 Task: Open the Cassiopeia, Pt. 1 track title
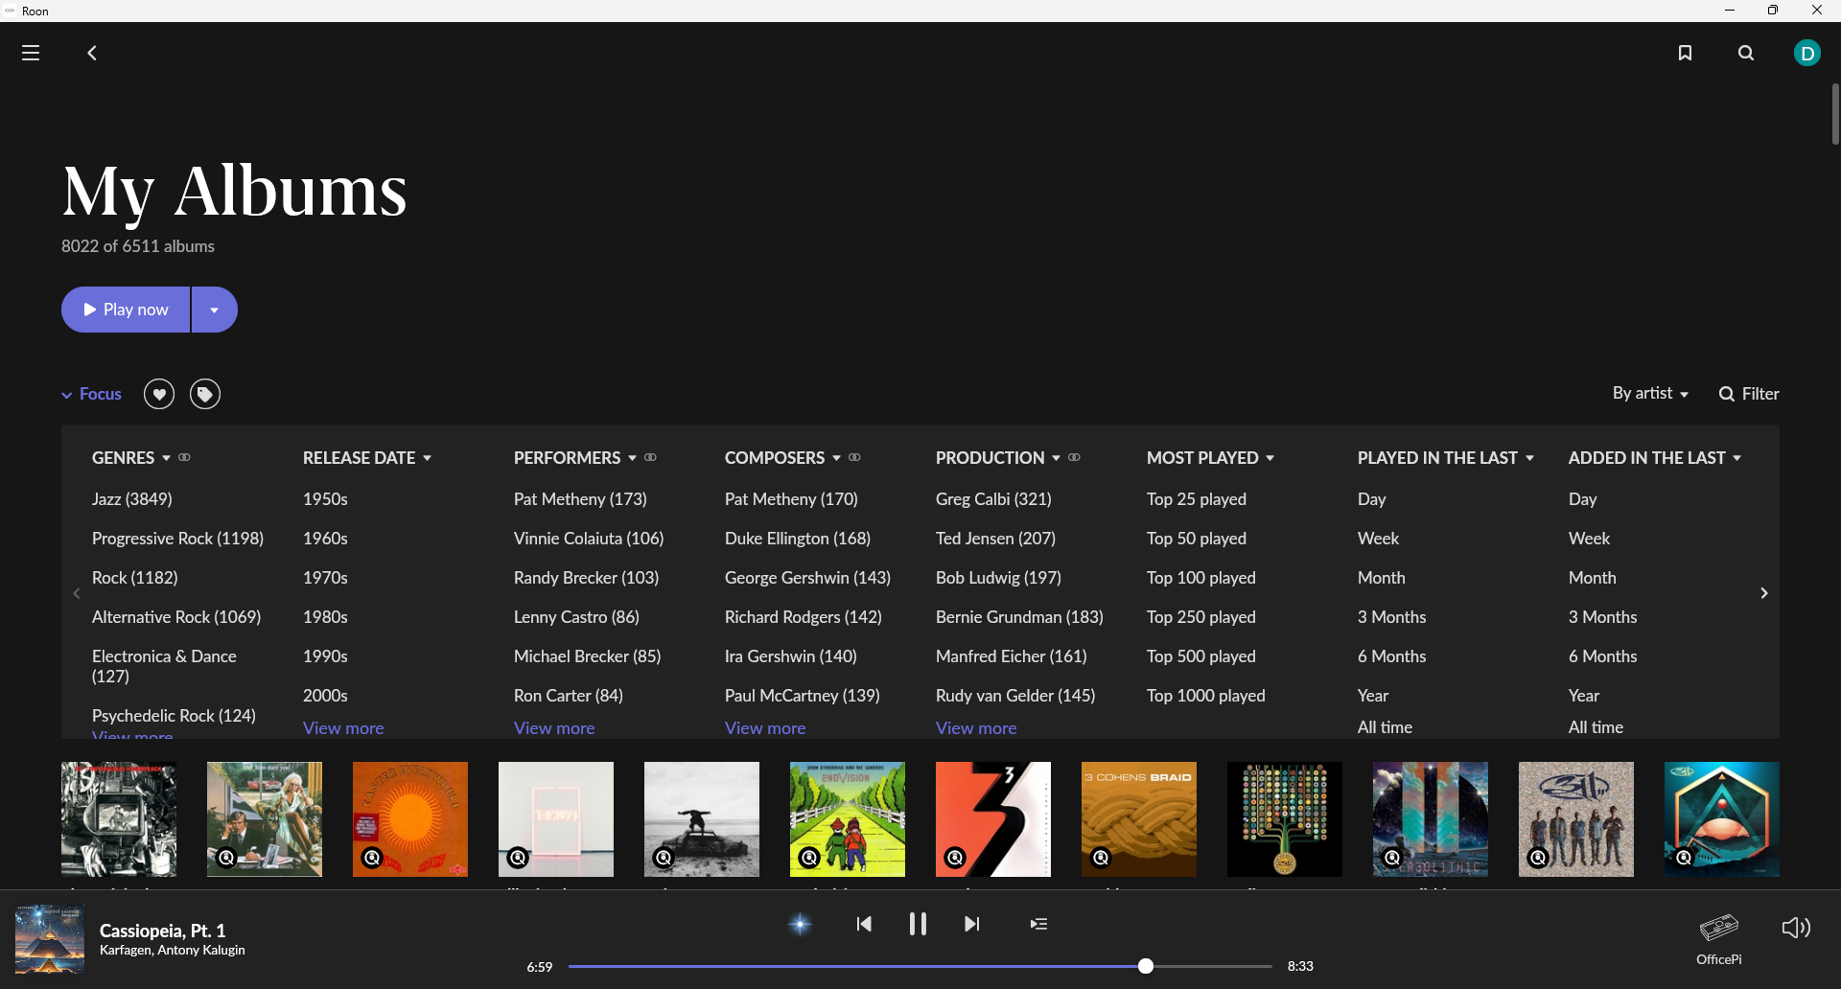[x=163, y=931]
